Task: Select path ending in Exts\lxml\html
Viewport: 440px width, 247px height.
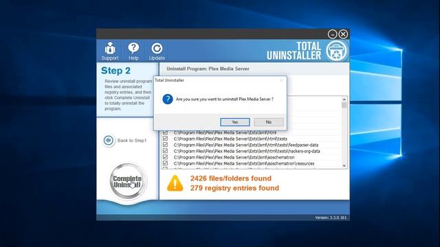Action: (x=225, y=132)
